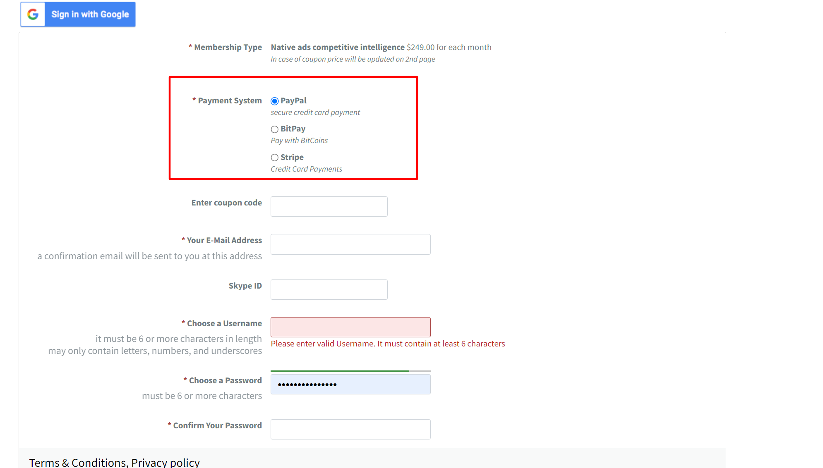Open the Terms & Conditions link
The image size is (823, 468).
77,462
